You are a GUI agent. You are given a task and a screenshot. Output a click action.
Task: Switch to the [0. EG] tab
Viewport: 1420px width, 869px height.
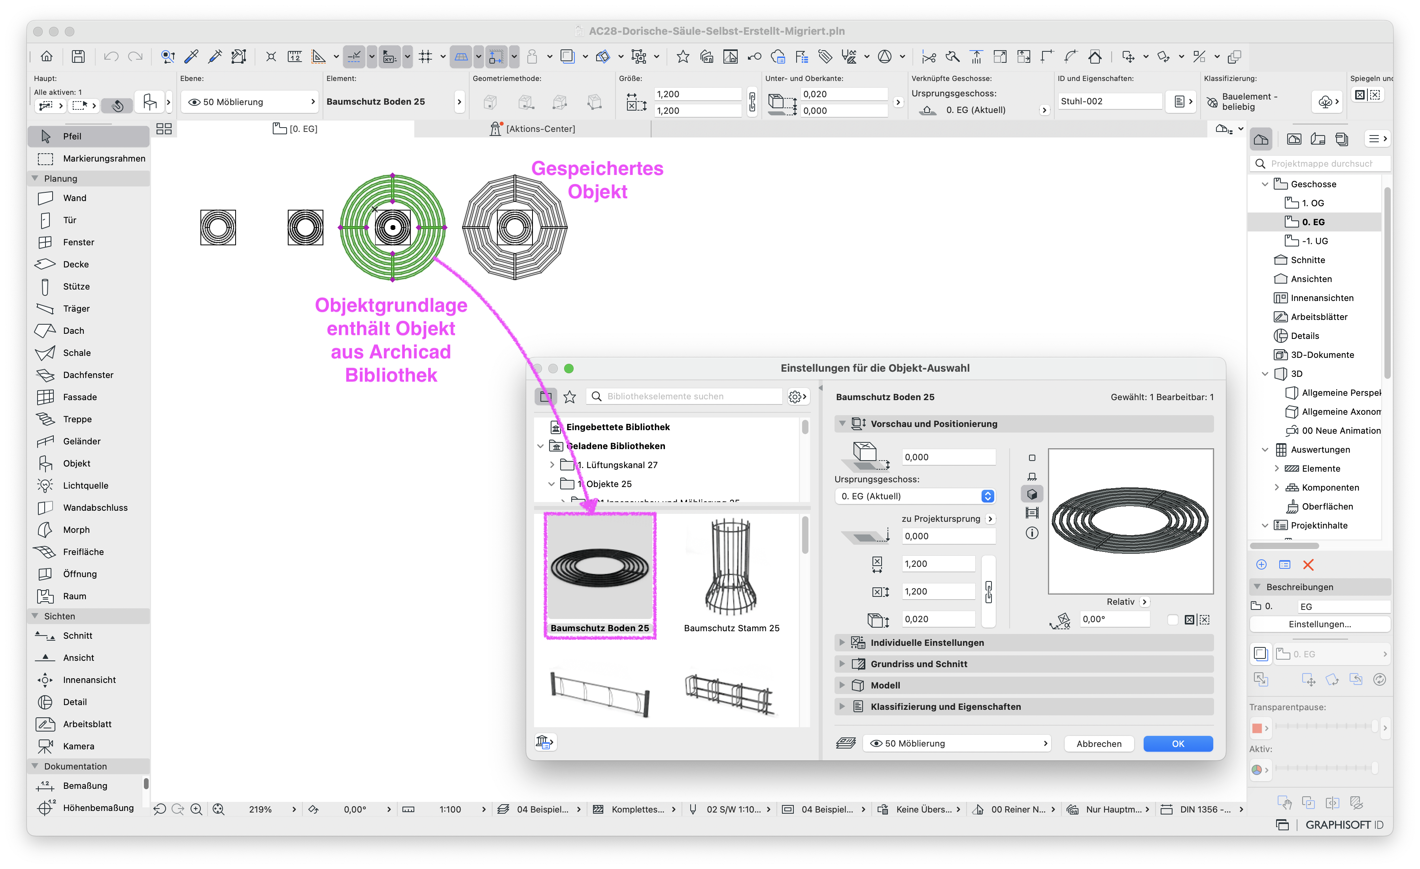296,129
